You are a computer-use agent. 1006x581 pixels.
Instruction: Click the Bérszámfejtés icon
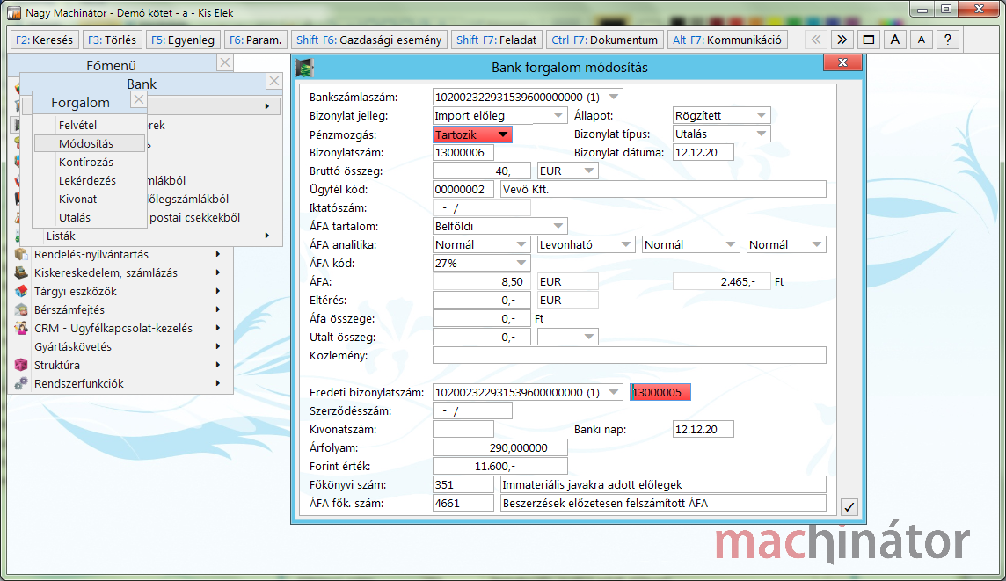[x=21, y=309]
